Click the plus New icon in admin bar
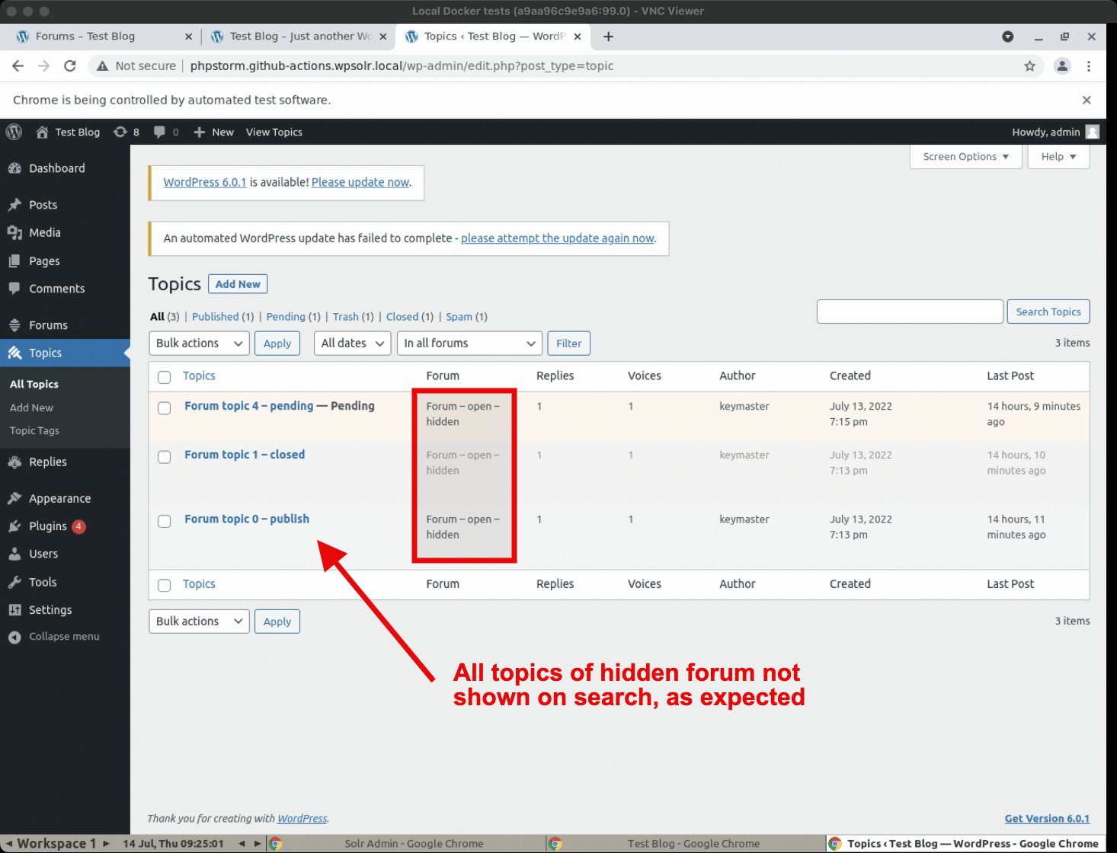 (x=200, y=132)
